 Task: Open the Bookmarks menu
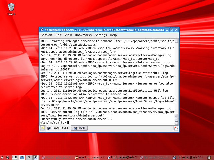(x=83, y=35)
